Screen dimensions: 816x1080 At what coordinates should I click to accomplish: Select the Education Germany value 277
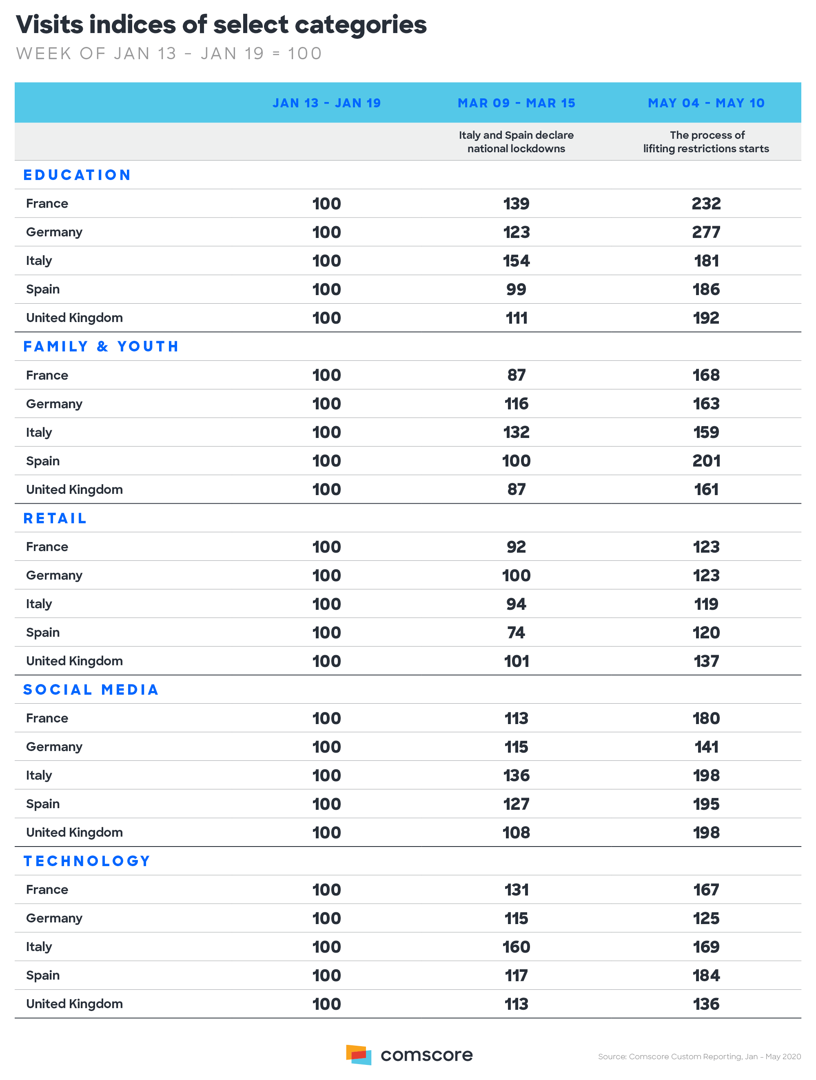(706, 232)
